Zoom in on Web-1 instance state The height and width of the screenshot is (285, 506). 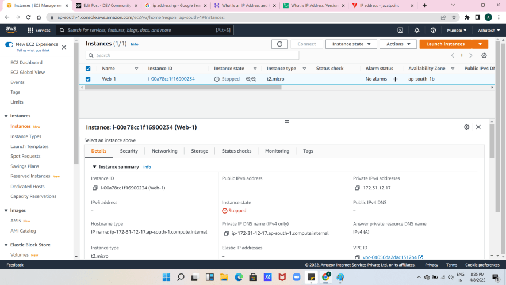248,79
